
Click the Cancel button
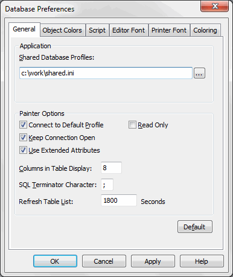(104, 261)
